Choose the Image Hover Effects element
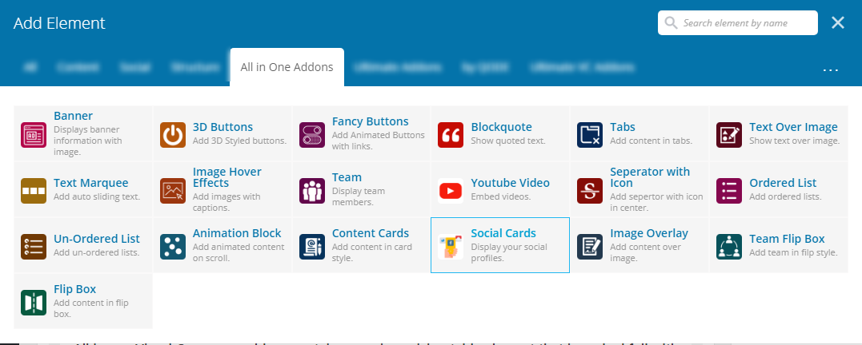 [x=223, y=189]
